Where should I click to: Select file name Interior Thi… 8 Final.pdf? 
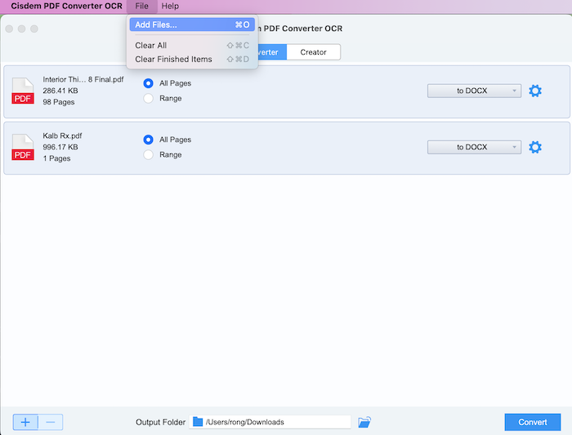coord(83,79)
